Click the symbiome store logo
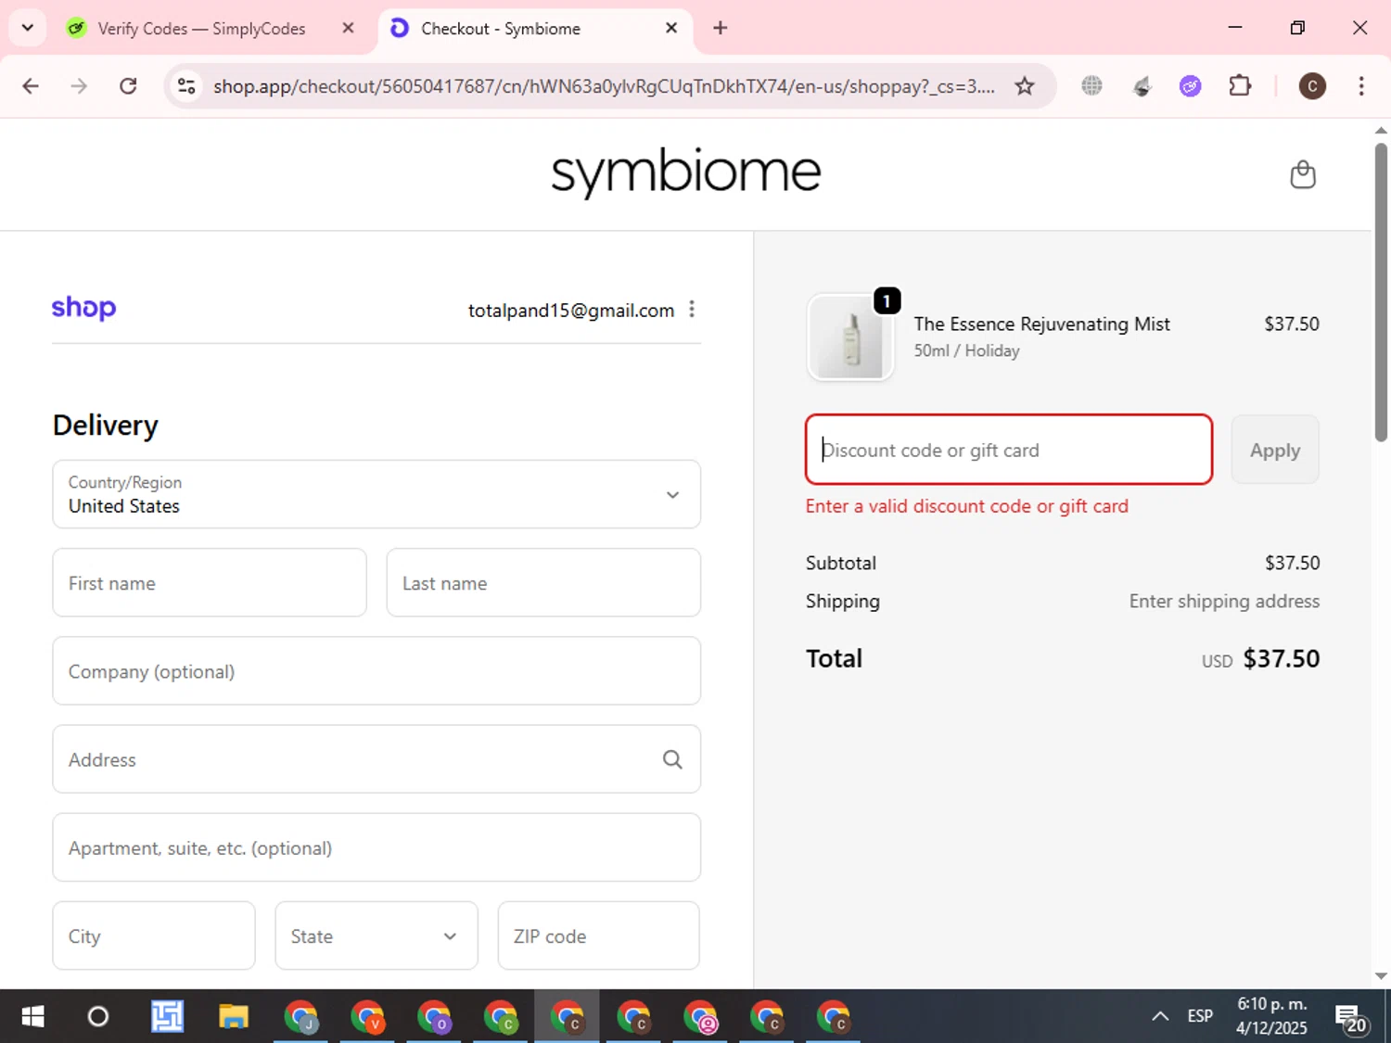The image size is (1391, 1043). coord(686,172)
